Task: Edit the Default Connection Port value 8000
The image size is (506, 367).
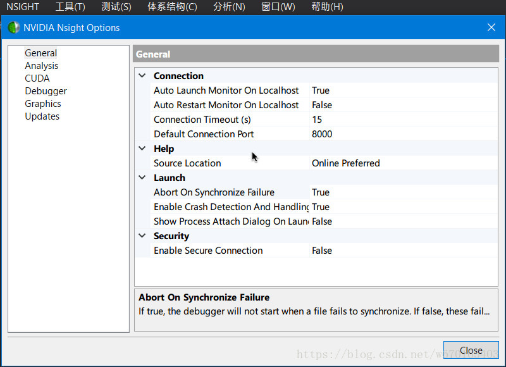Action: point(403,134)
